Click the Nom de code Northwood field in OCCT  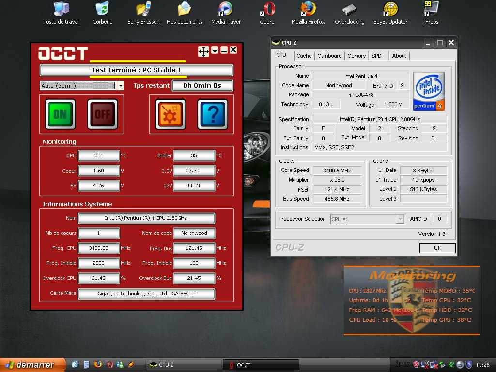(x=194, y=233)
